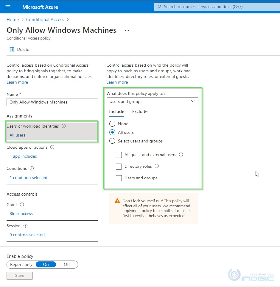The image size is (280, 287).
Task: Click the policy Name input field
Action: coord(52,102)
